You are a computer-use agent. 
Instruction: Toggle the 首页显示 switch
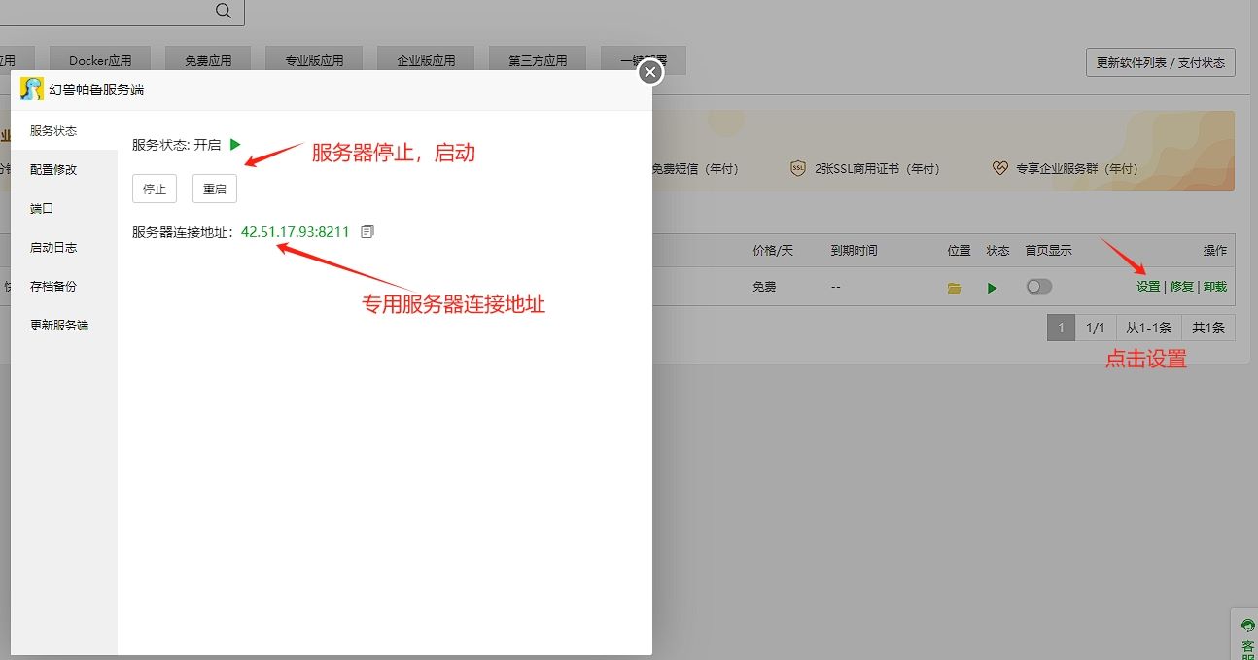click(1039, 287)
